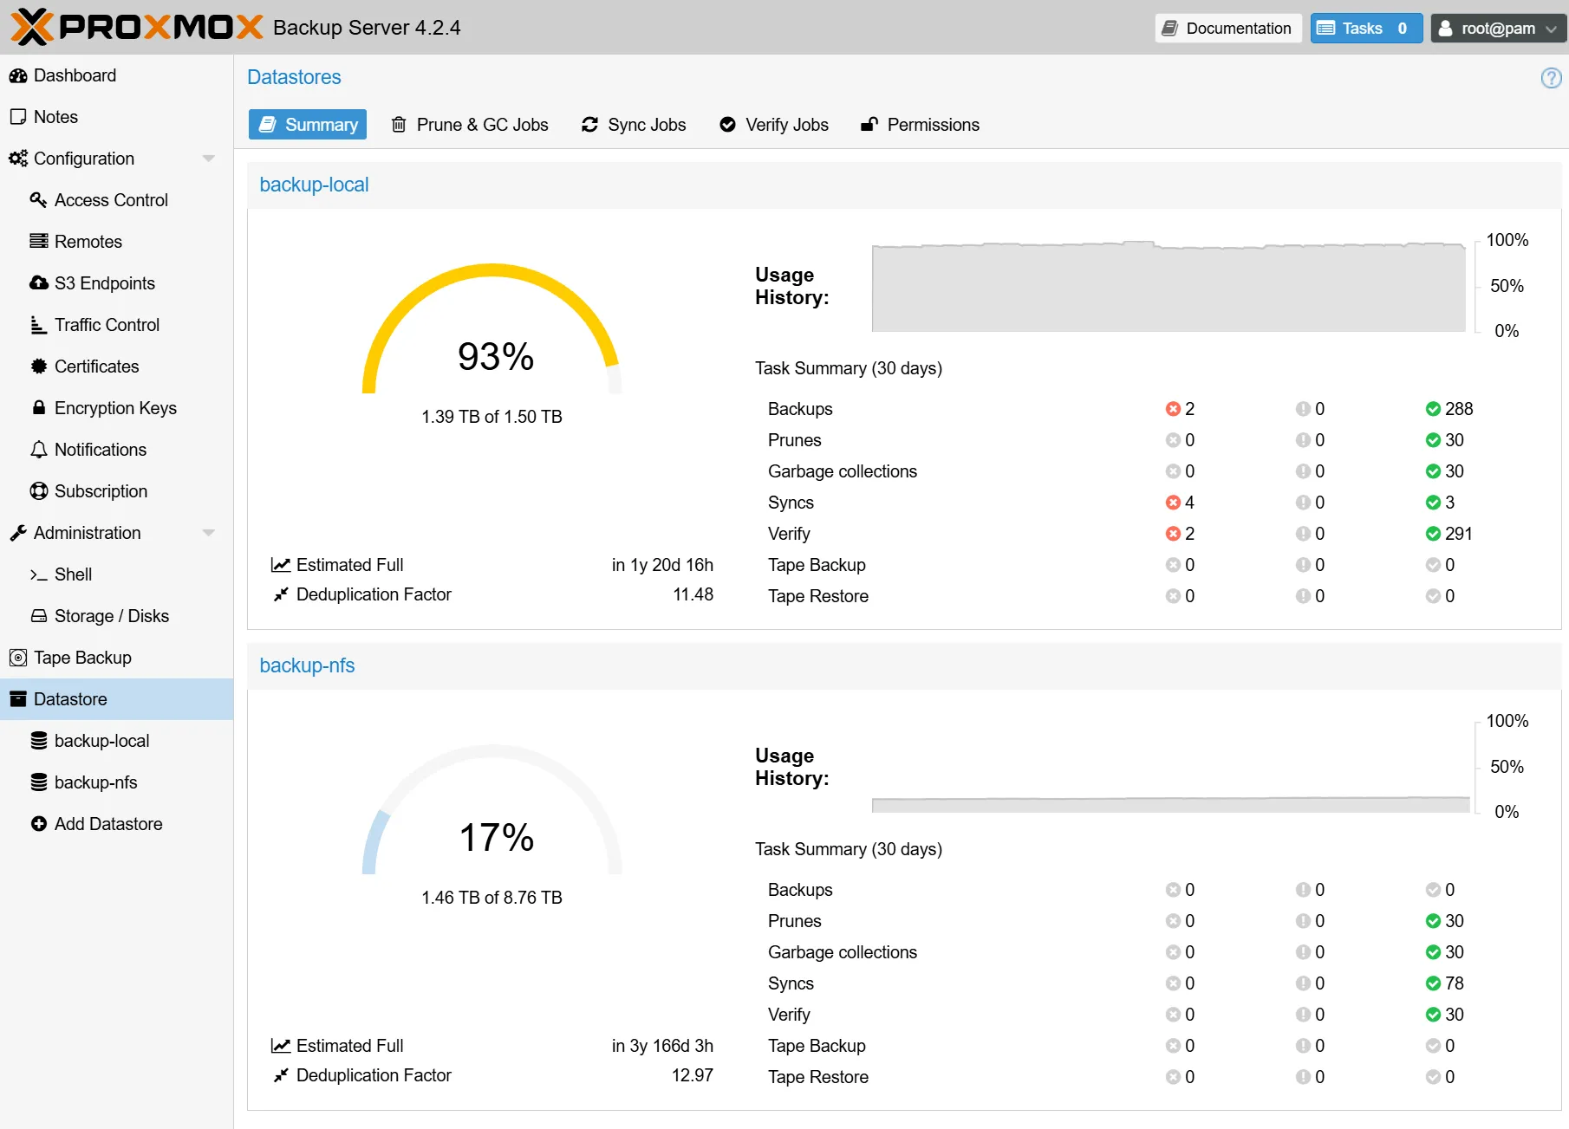Click the backup-local usage history chart
Image resolution: width=1569 pixels, height=1129 pixels.
(x=1169, y=286)
